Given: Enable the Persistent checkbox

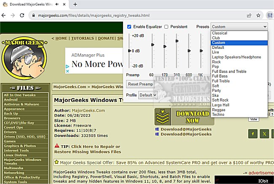Looking at the screenshot, I should (167, 27).
